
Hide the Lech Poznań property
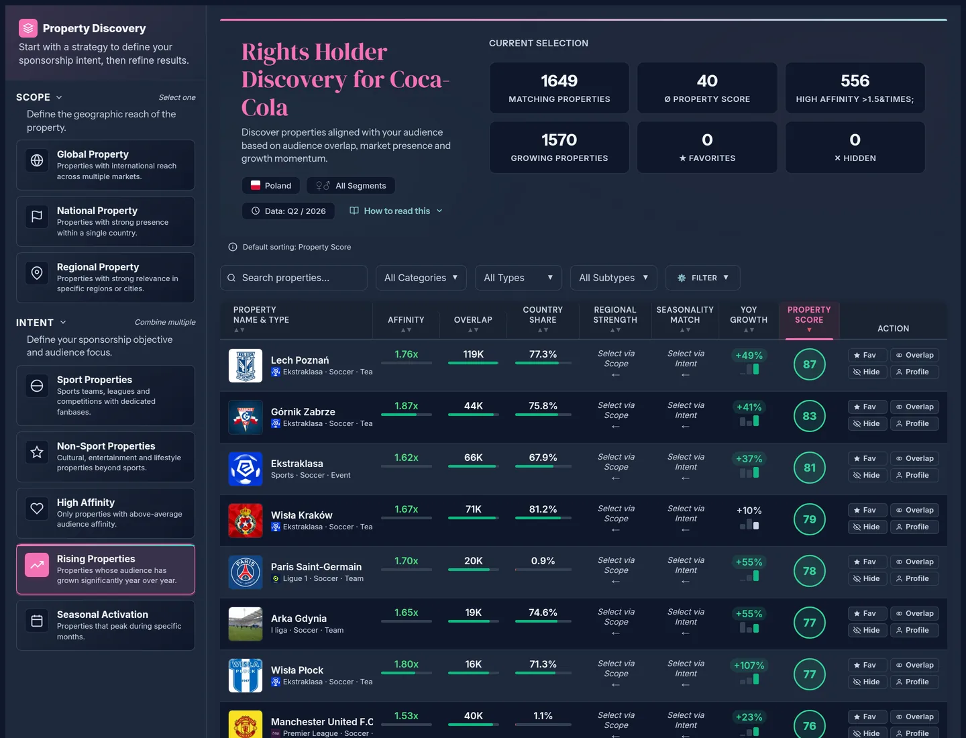coord(867,372)
